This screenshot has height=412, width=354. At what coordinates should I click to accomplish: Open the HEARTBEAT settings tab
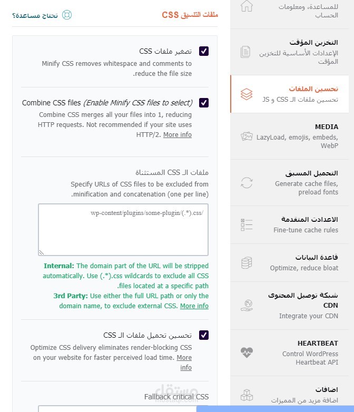coord(290,353)
